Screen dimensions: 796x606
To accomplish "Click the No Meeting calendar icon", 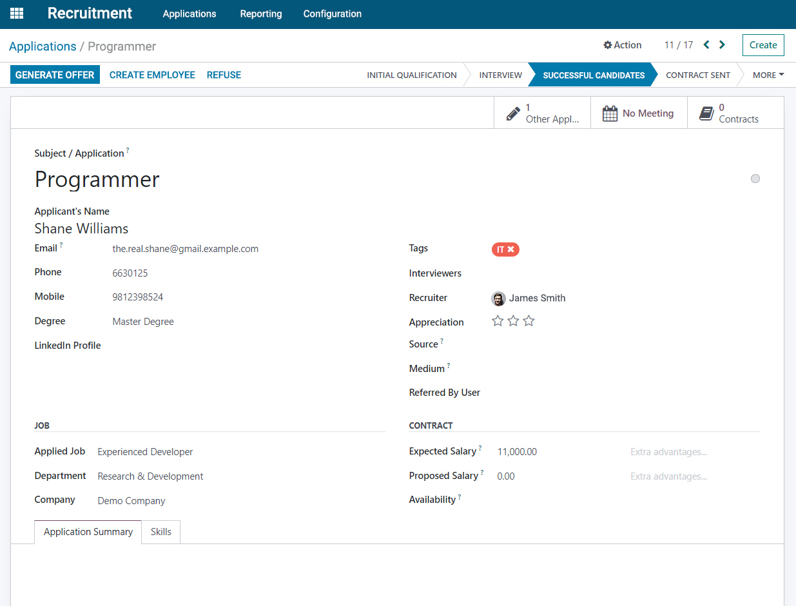I will pyautogui.click(x=610, y=112).
